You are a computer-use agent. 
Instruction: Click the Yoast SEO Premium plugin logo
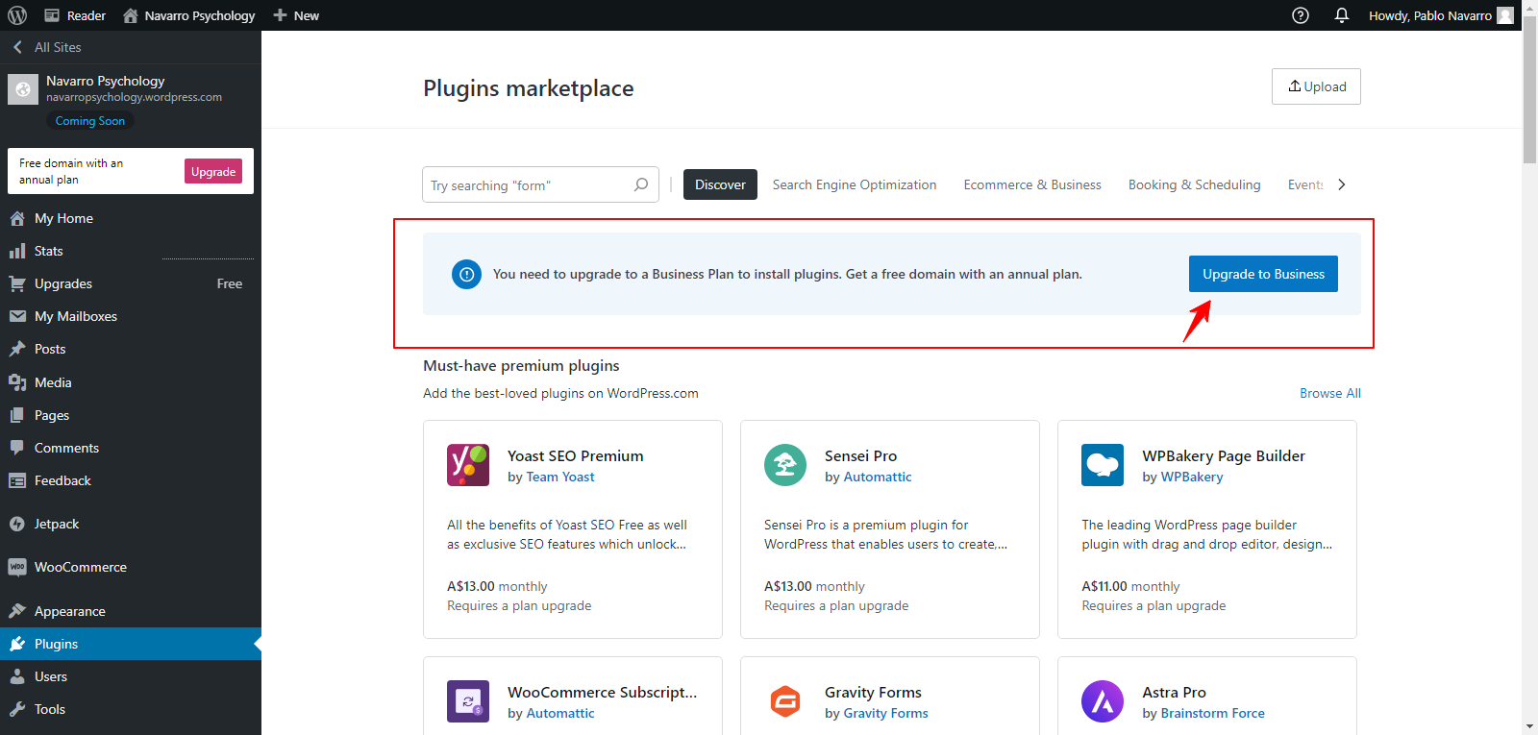click(468, 465)
